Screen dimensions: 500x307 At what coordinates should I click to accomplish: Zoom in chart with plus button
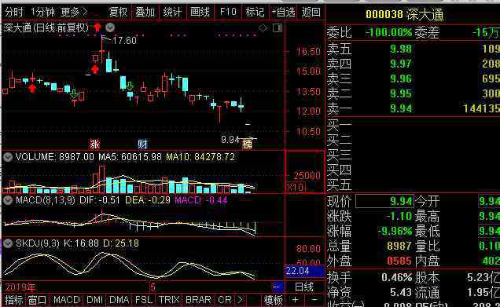pos(295,300)
